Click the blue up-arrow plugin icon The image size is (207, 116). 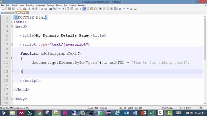coord(124,9)
